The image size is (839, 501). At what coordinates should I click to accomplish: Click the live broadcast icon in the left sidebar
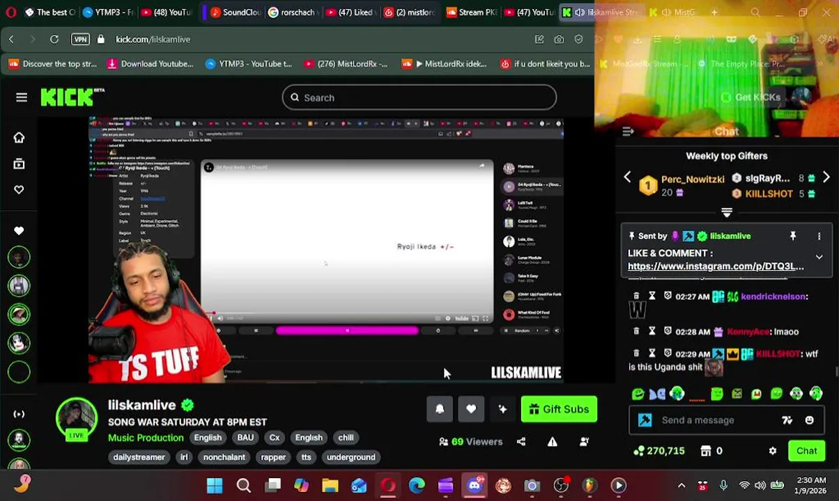pos(19,414)
